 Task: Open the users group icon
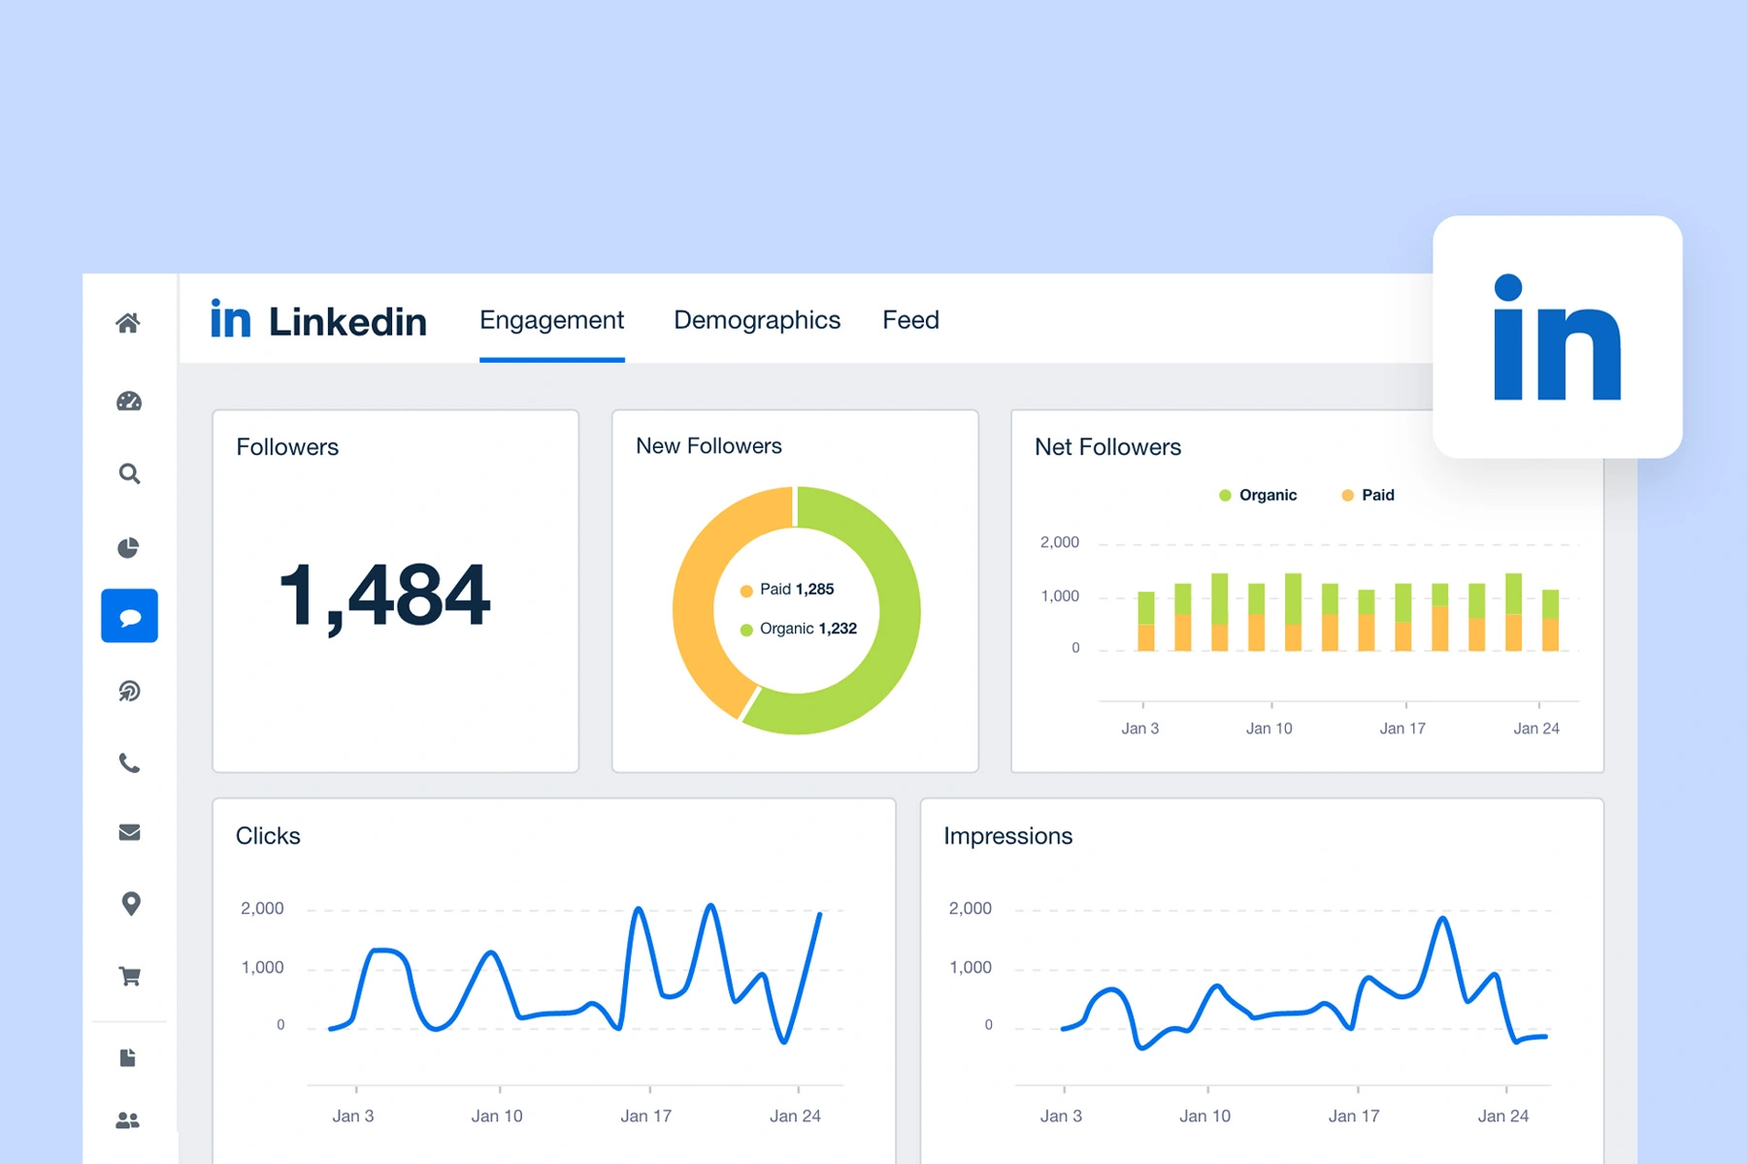(128, 1120)
